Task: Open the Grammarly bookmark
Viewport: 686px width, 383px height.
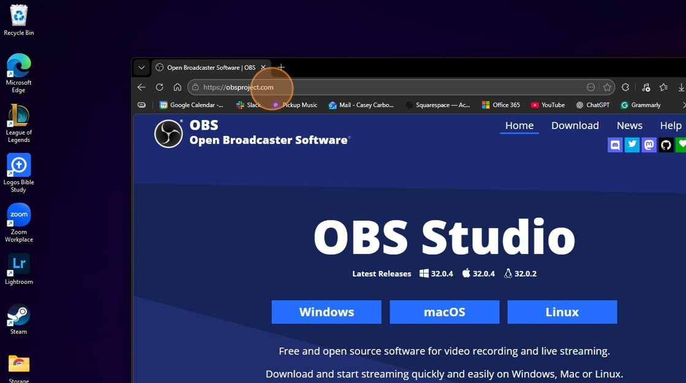Action: [x=641, y=105]
